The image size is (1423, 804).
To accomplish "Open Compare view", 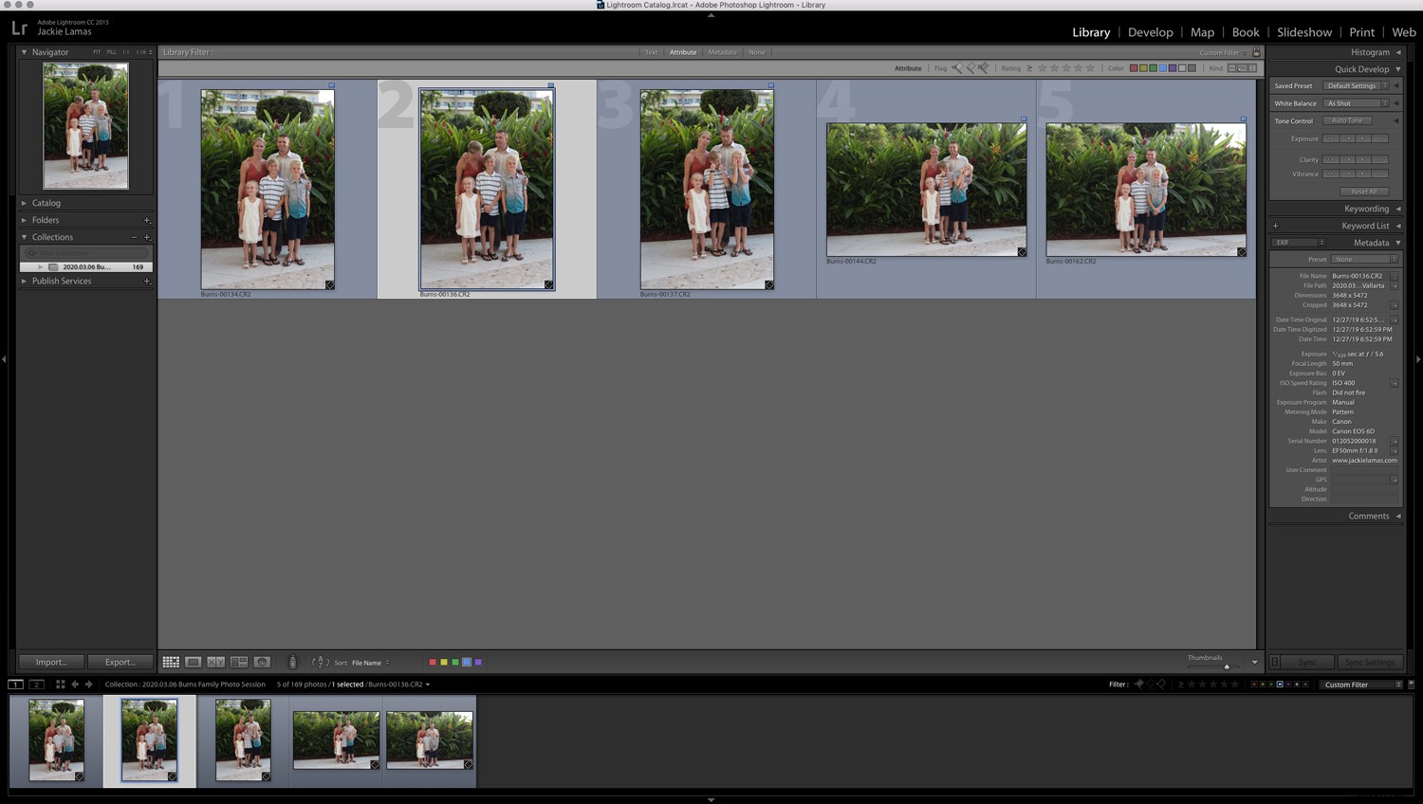I will point(215,662).
